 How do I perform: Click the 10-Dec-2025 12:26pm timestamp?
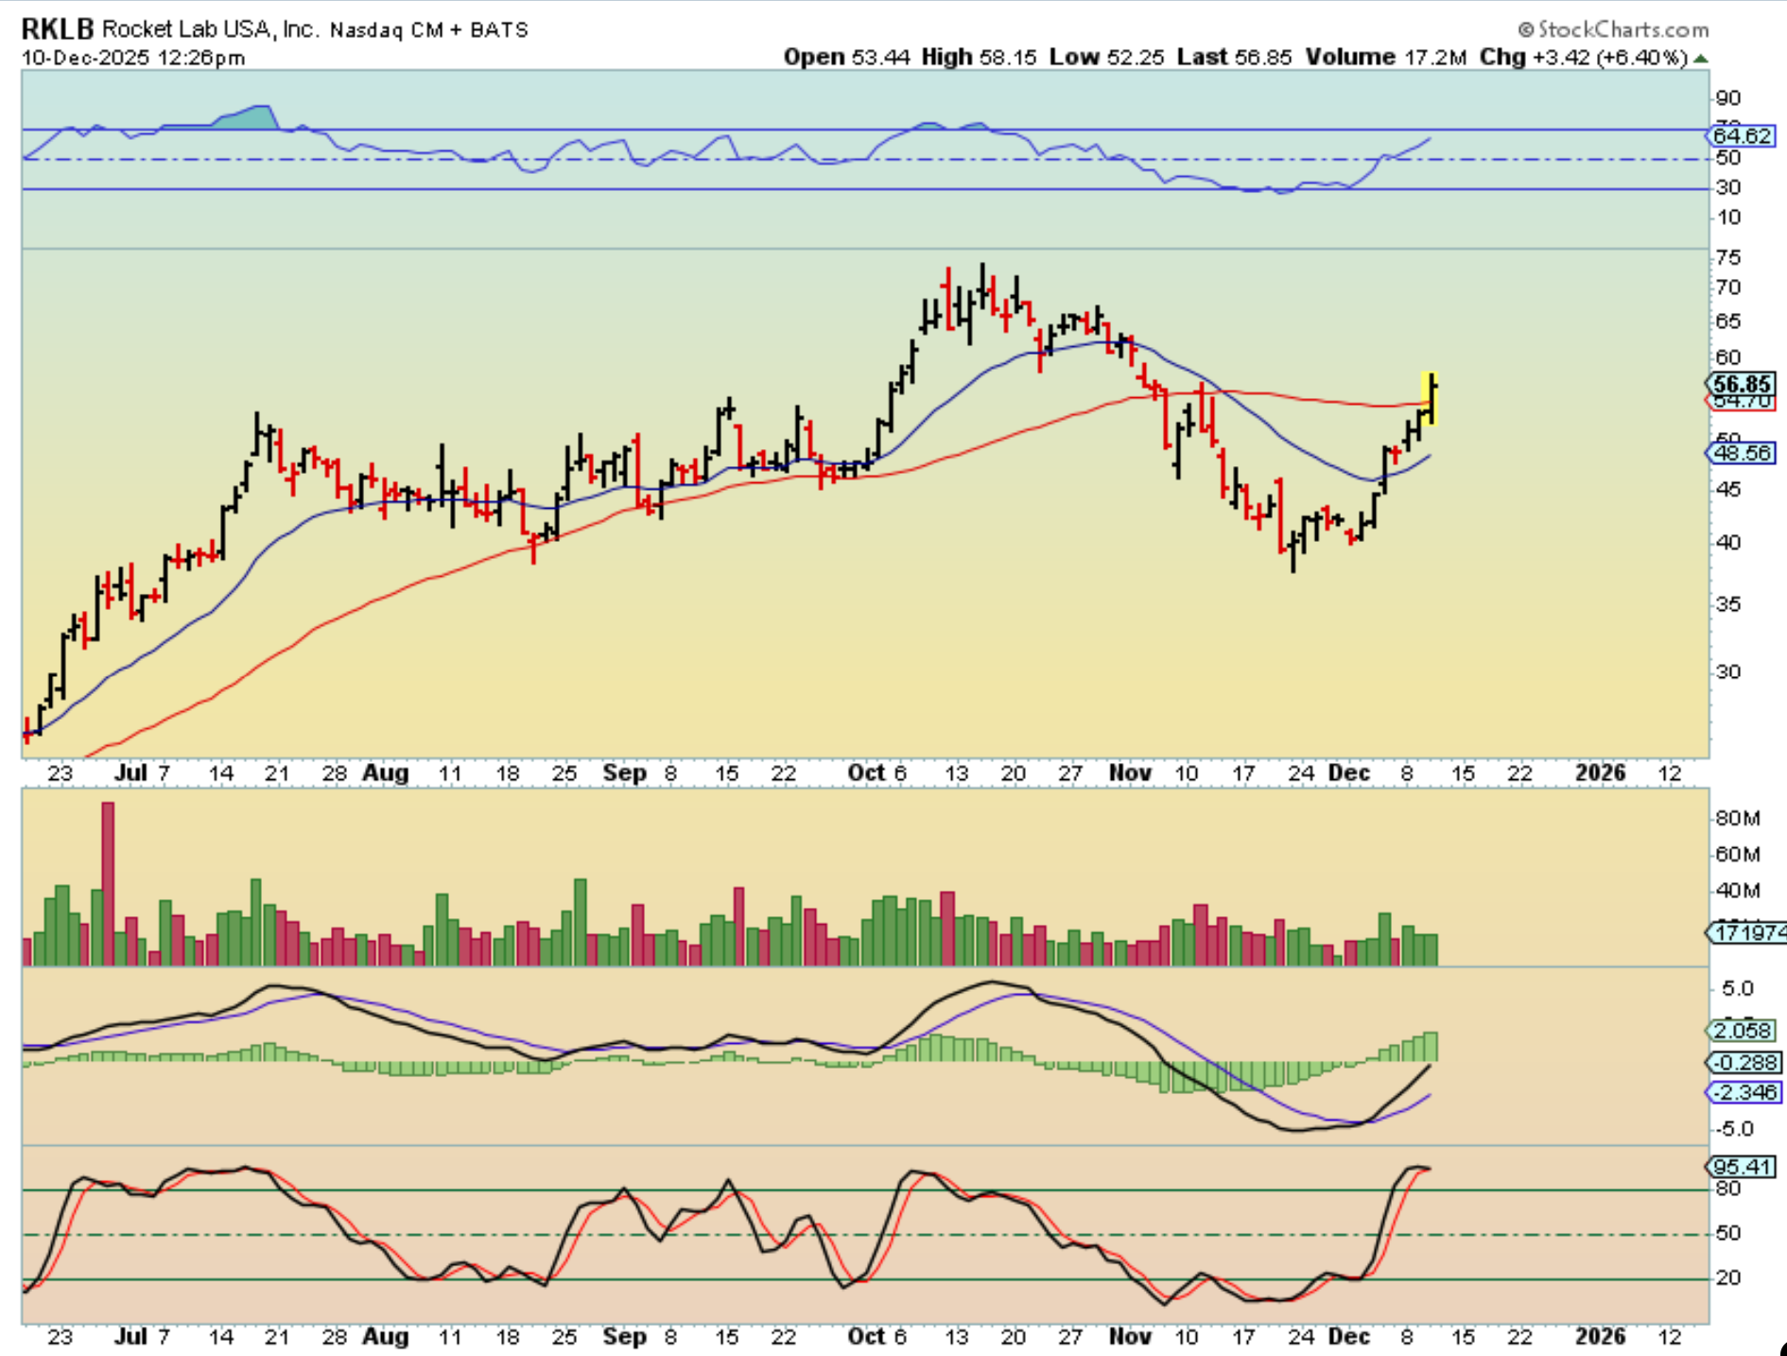click(x=133, y=57)
